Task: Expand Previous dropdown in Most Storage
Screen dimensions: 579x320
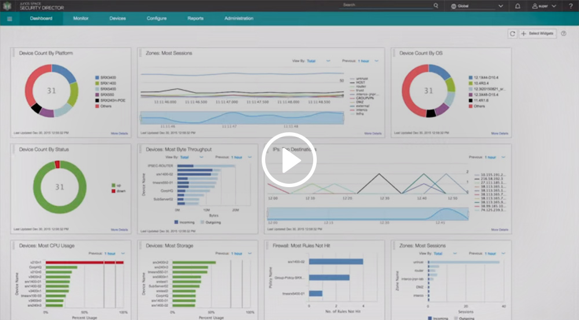Action: [x=250, y=254]
